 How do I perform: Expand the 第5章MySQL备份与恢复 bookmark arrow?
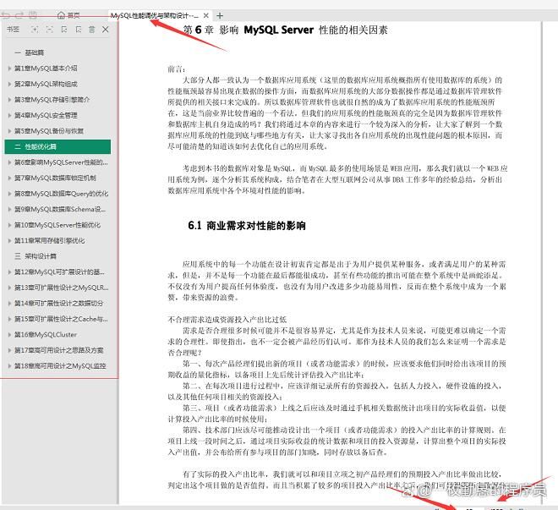9,131
